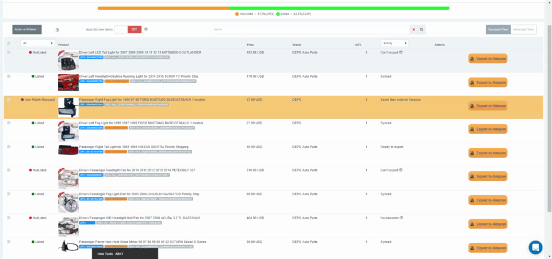The height and width of the screenshot is (259, 552).
Task: Click the Price column header
Action: [x=250, y=45]
